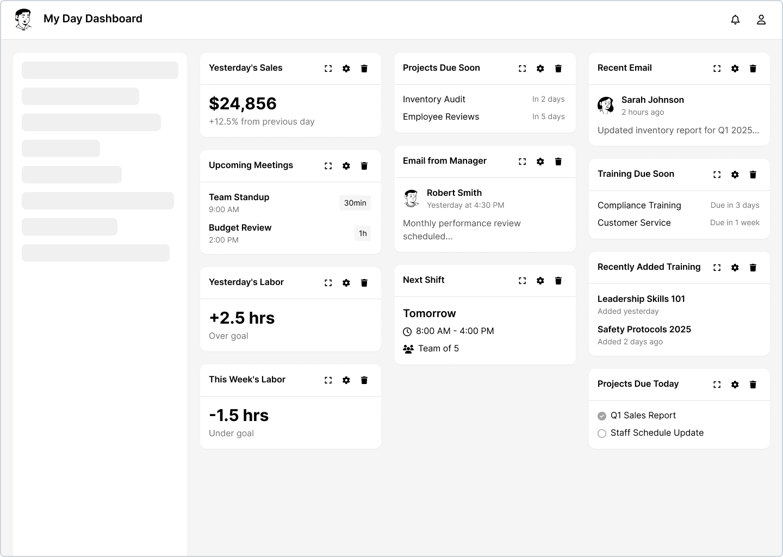Open settings for Projects Due Today
783x557 pixels.
click(735, 385)
